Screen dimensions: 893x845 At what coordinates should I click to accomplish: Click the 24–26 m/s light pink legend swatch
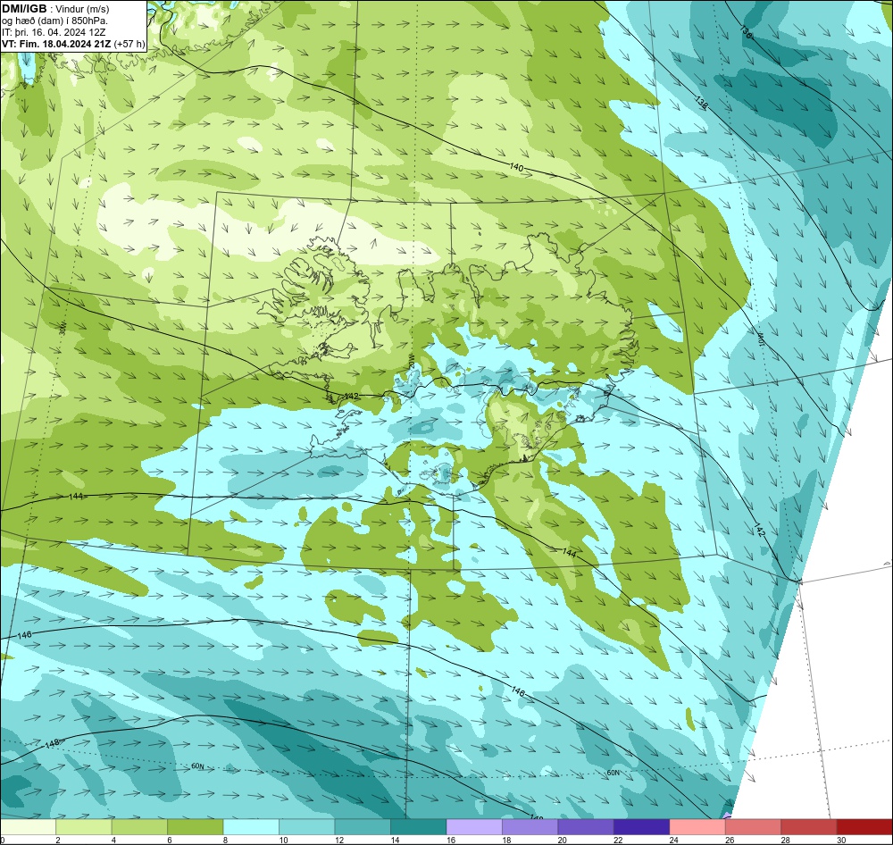point(697,827)
